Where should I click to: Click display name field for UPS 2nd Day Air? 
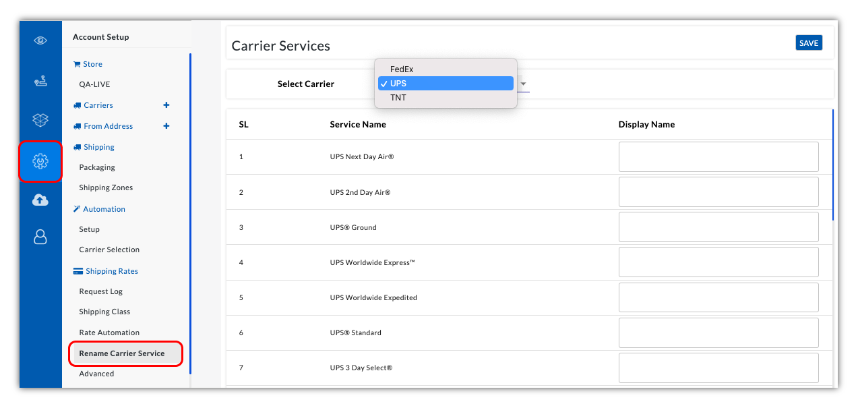click(718, 192)
